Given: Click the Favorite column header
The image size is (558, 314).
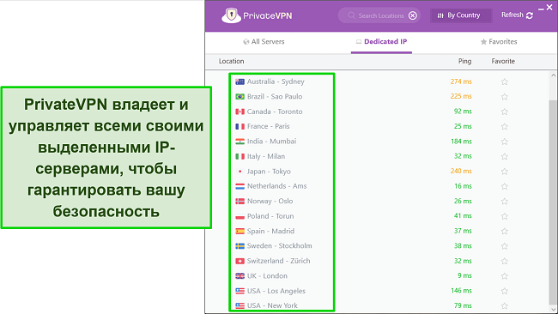Looking at the screenshot, I should pos(503,61).
